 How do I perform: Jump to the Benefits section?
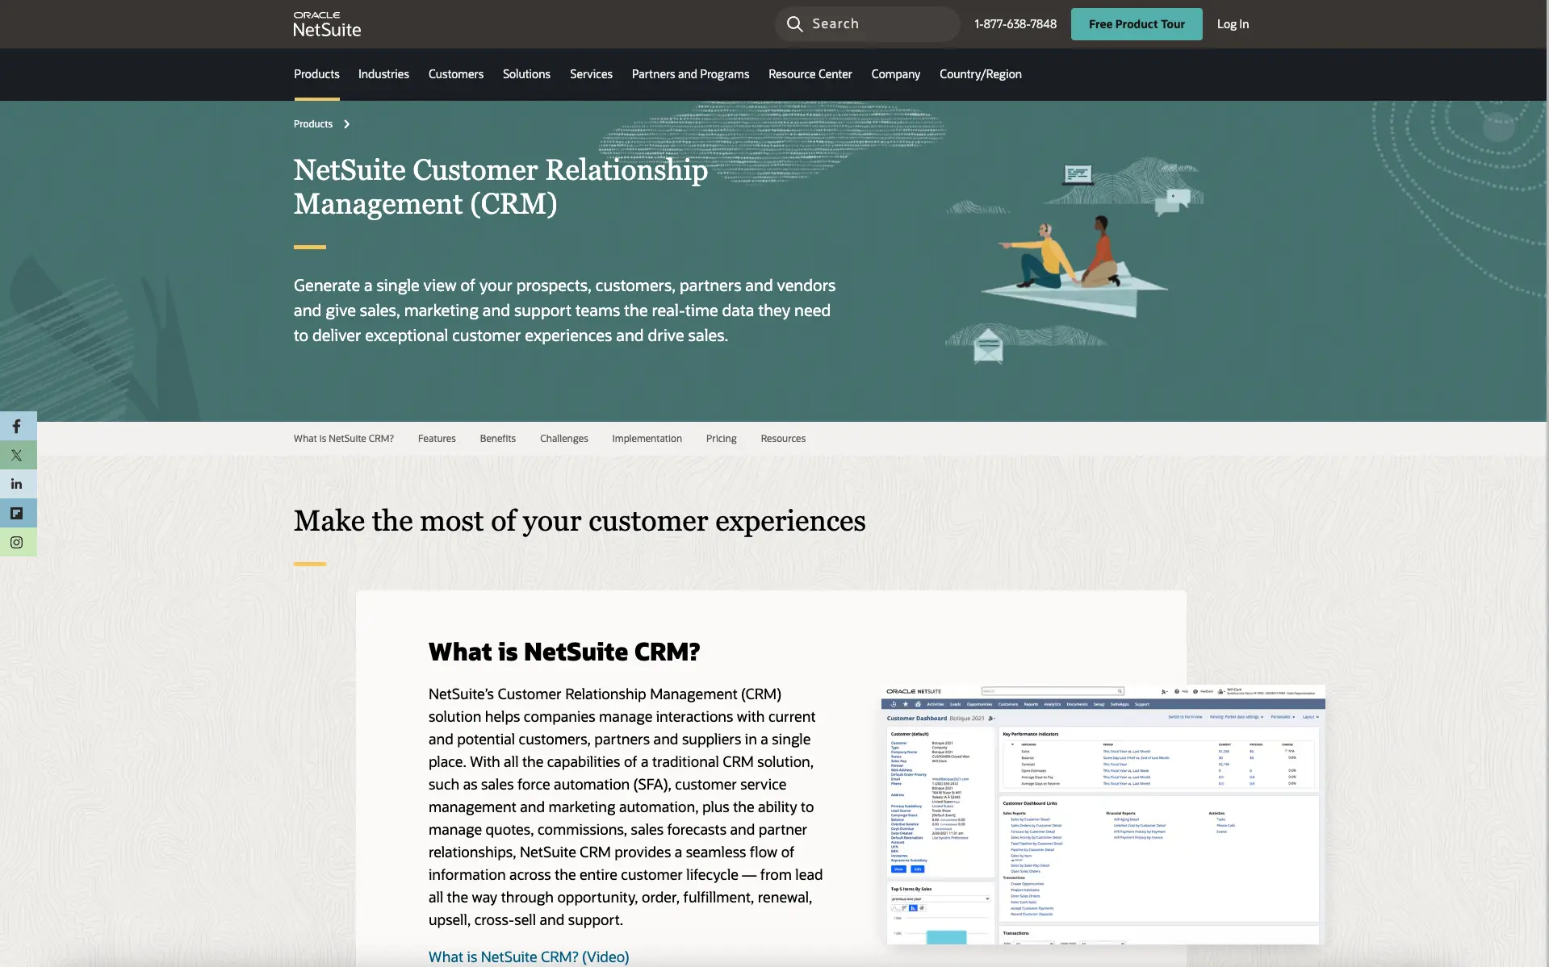[x=497, y=439]
